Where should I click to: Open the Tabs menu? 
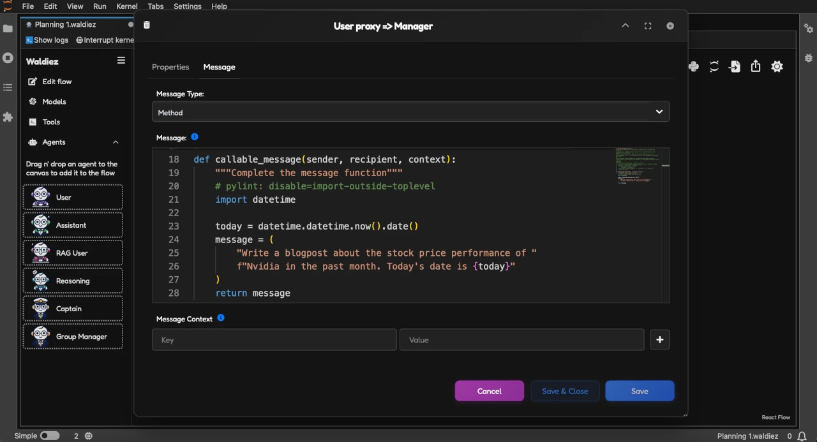[x=155, y=6]
